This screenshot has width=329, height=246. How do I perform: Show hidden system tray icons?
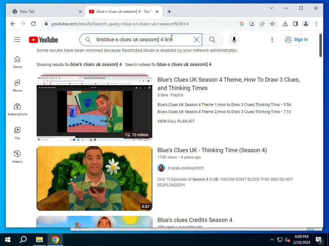click(272, 240)
